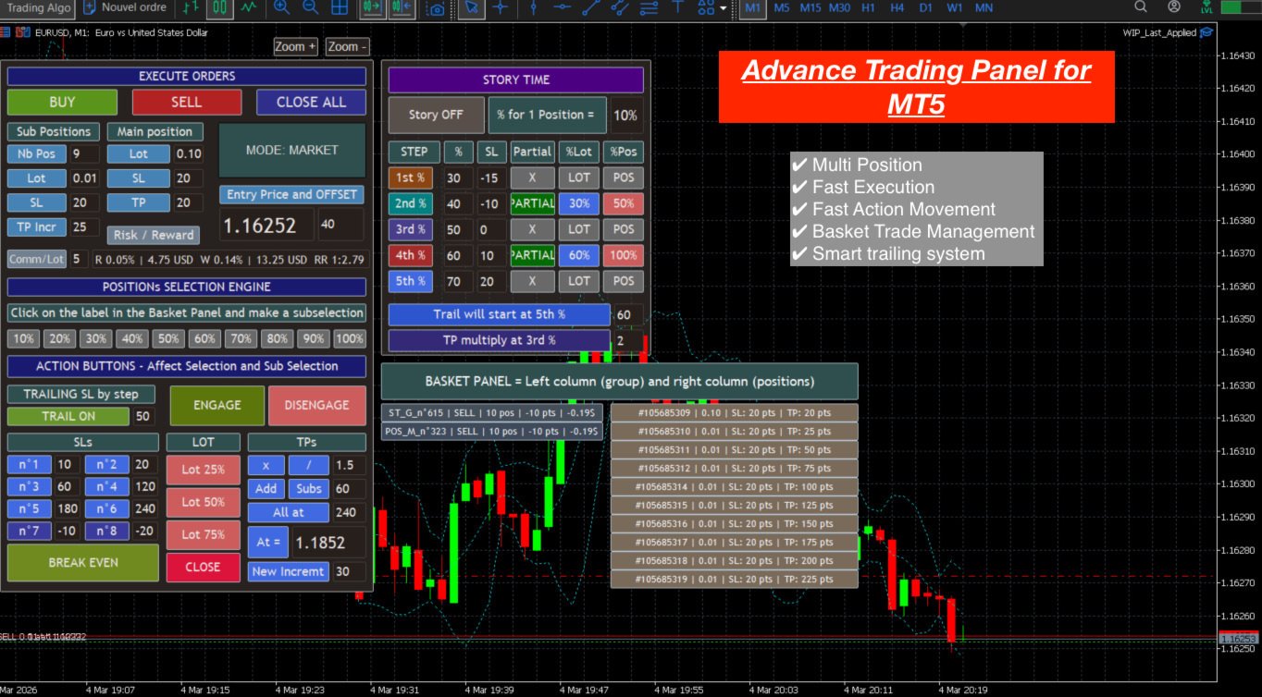
Task: Toggle the LOT button in the 3rd % row
Action: pyautogui.click(x=579, y=229)
